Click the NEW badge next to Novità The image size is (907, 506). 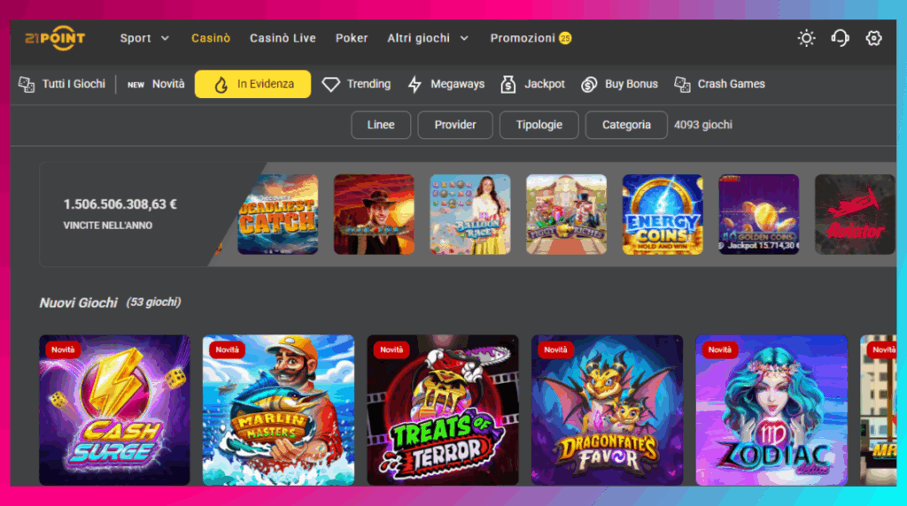click(136, 84)
